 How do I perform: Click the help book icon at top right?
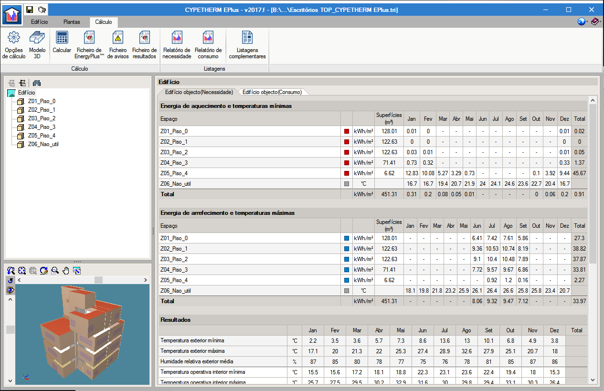tap(595, 21)
